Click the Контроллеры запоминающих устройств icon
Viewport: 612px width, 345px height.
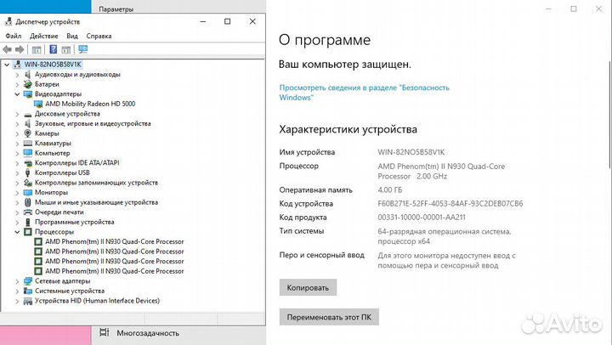(x=28, y=183)
